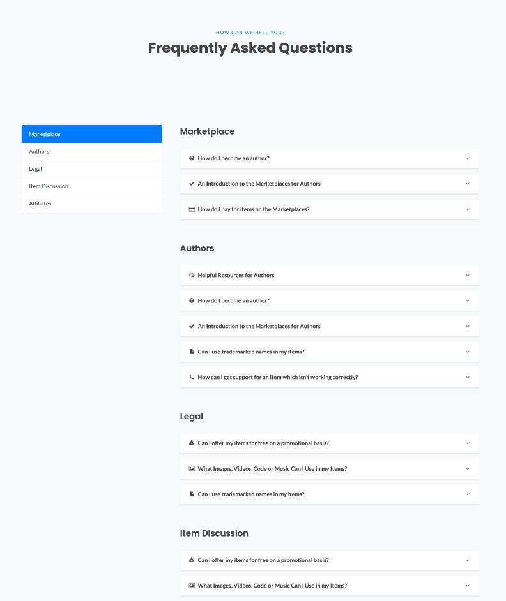Click the phone icon next to support question

192,378
